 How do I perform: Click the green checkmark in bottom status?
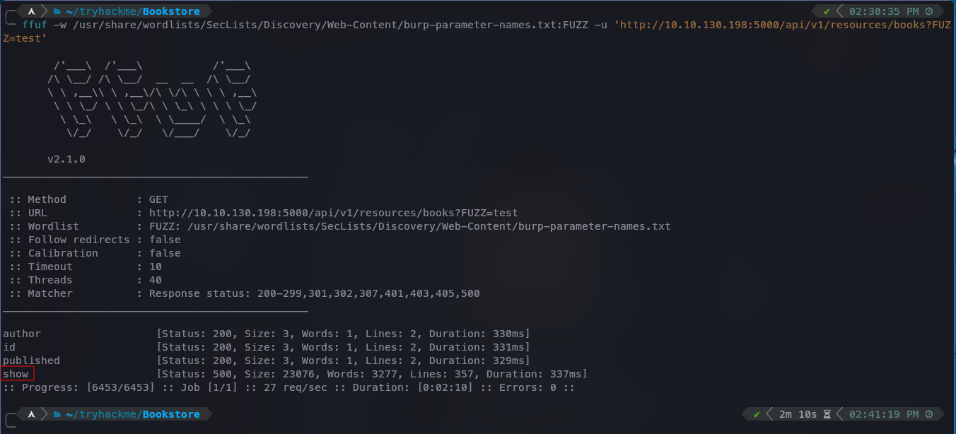tap(757, 414)
